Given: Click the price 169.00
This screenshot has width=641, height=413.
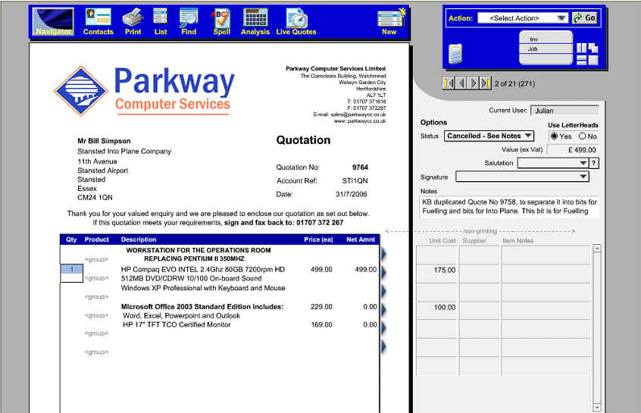Looking at the screenshot, I should tap(321, 324).
